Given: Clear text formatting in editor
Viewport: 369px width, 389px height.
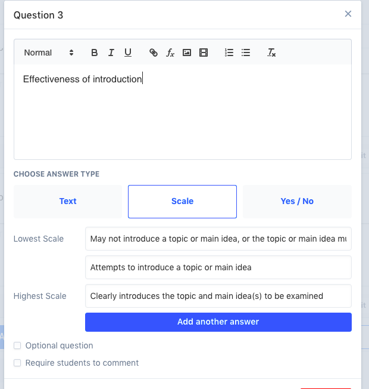Looking at the screenshot, I should click(271, 53).
